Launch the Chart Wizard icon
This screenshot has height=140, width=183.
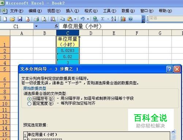[123, 19]
